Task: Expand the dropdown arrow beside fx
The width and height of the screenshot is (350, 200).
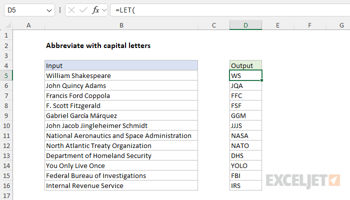Action: point(104,10)
